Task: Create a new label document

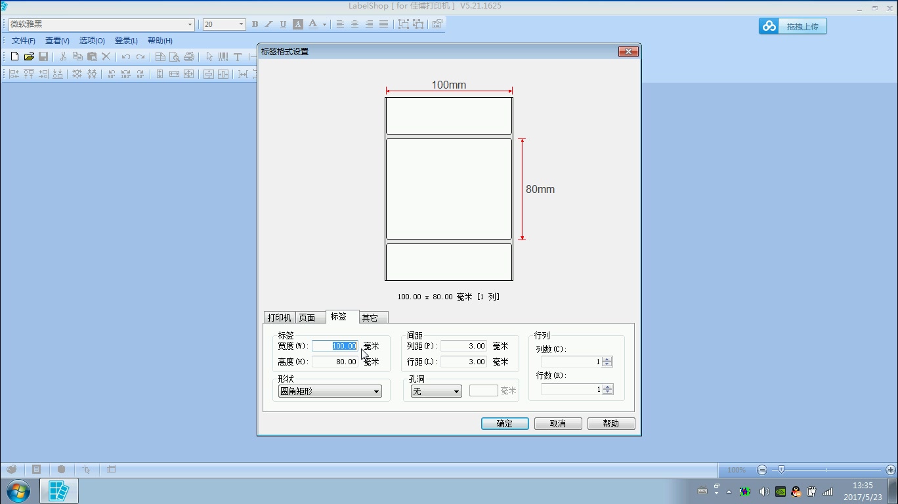Action: point(14,57)
